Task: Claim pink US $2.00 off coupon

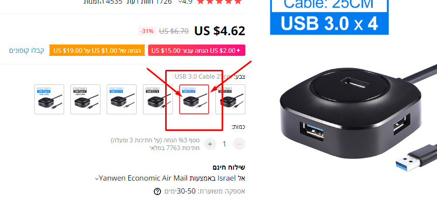Action: [197, 50]
